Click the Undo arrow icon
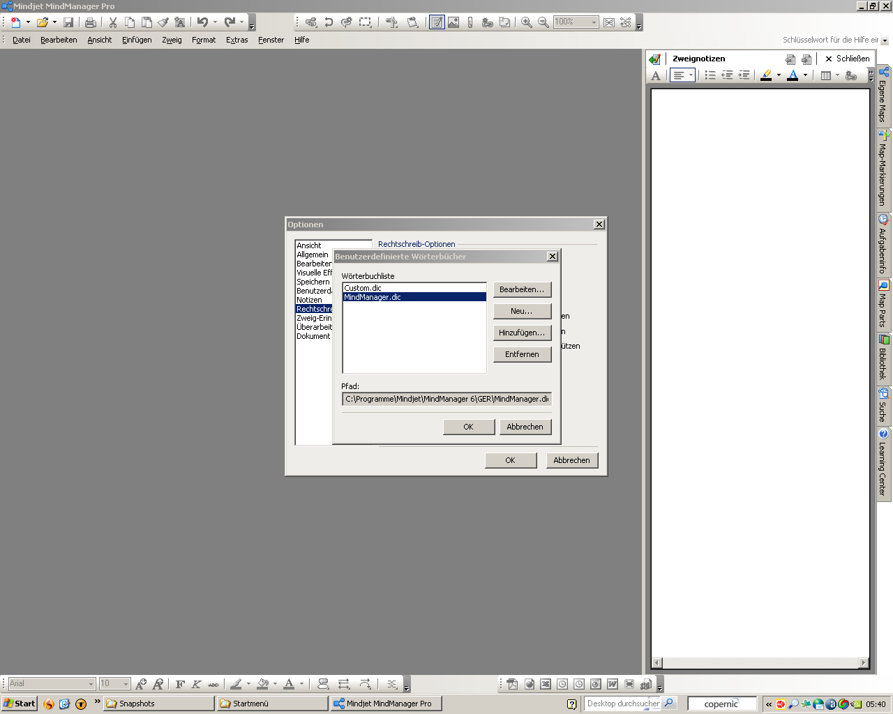 click(x=202, y=22)
